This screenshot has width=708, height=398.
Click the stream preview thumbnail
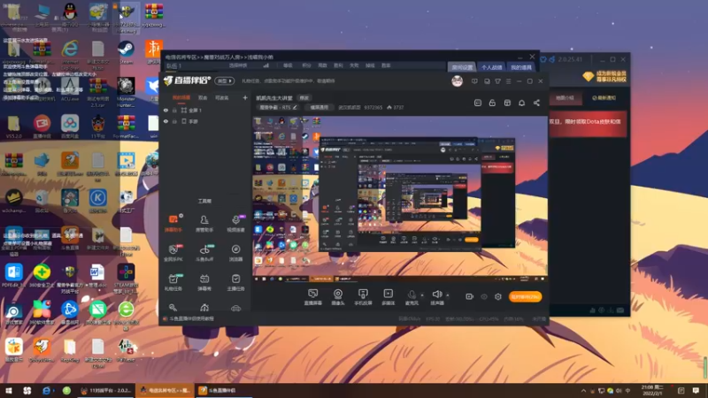400,199
